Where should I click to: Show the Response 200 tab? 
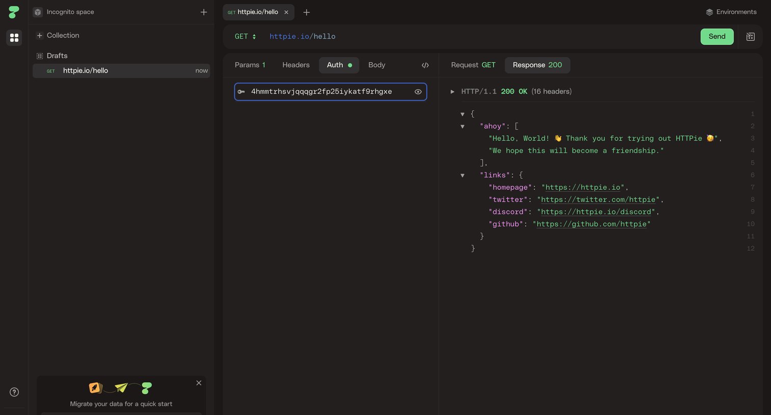point(537,65)
